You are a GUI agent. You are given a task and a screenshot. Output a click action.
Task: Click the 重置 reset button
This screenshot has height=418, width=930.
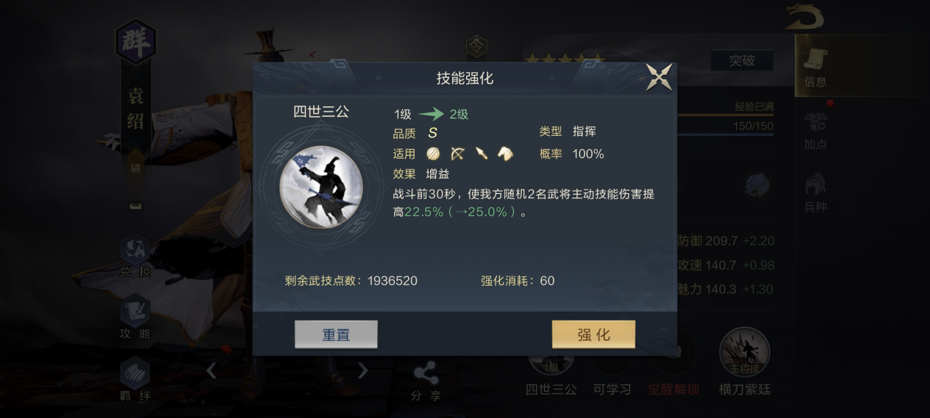pyautogui.click(x=336, y=334)
